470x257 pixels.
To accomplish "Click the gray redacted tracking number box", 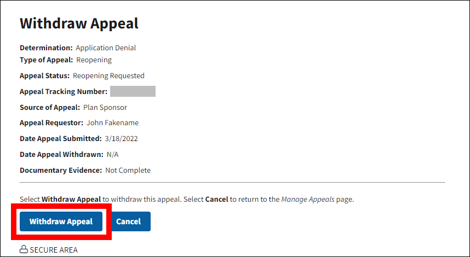I will pyautogui.click(x=133, y=91).
